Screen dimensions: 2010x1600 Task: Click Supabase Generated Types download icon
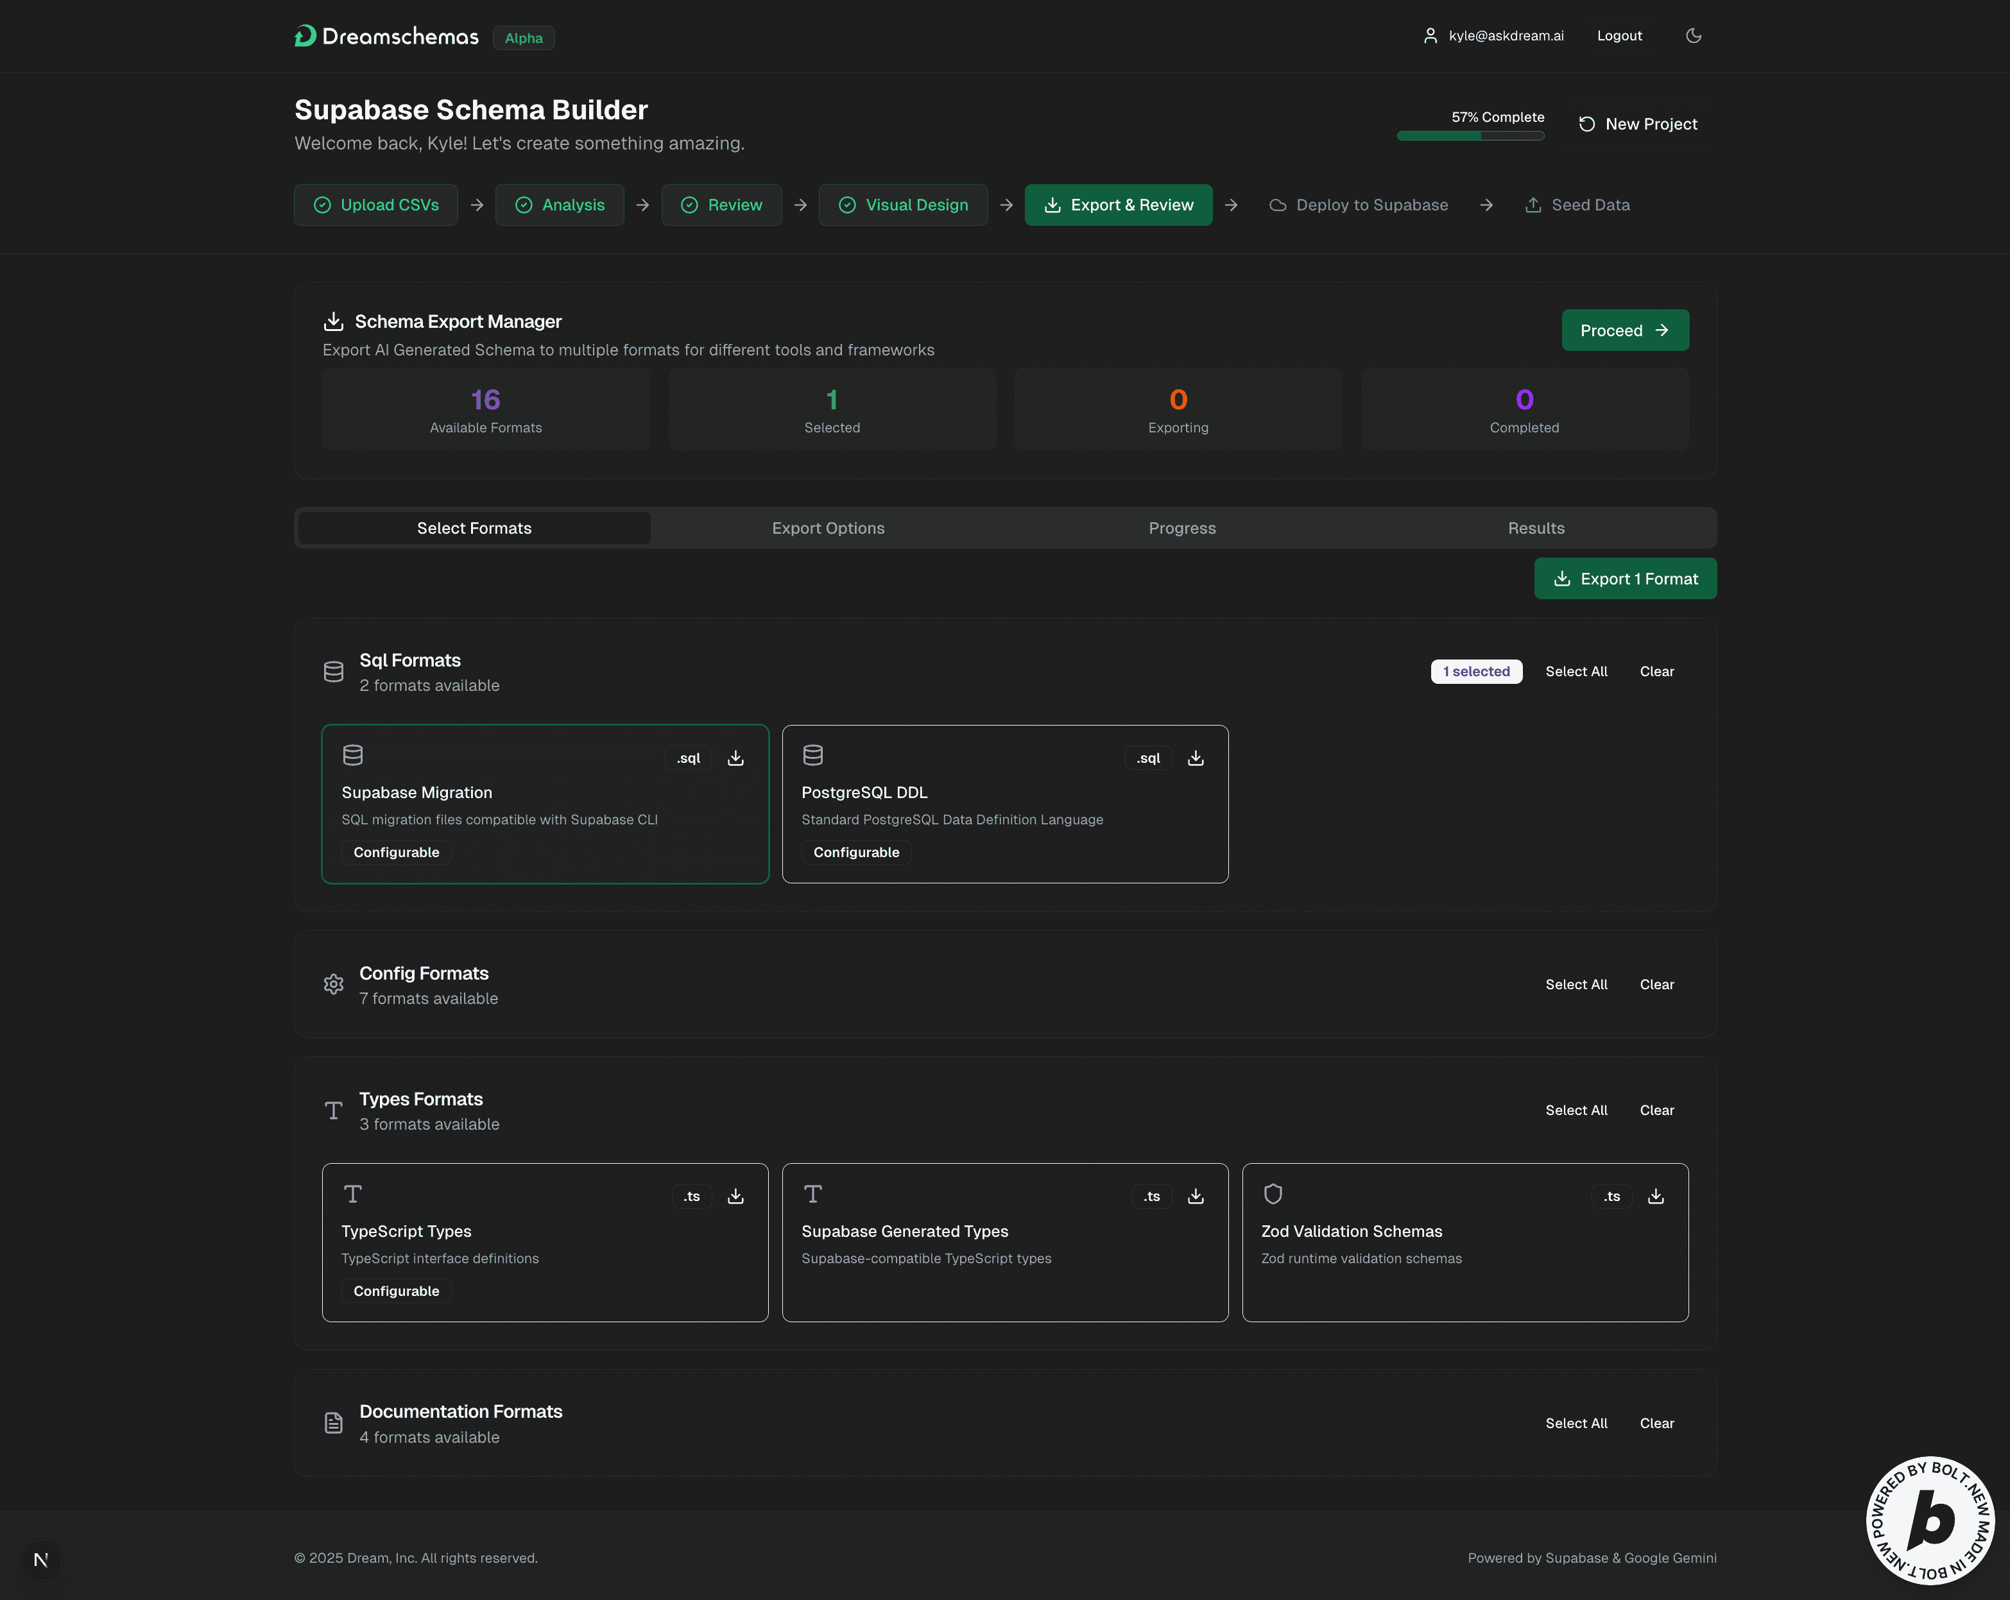[x=1195, y=1196]
